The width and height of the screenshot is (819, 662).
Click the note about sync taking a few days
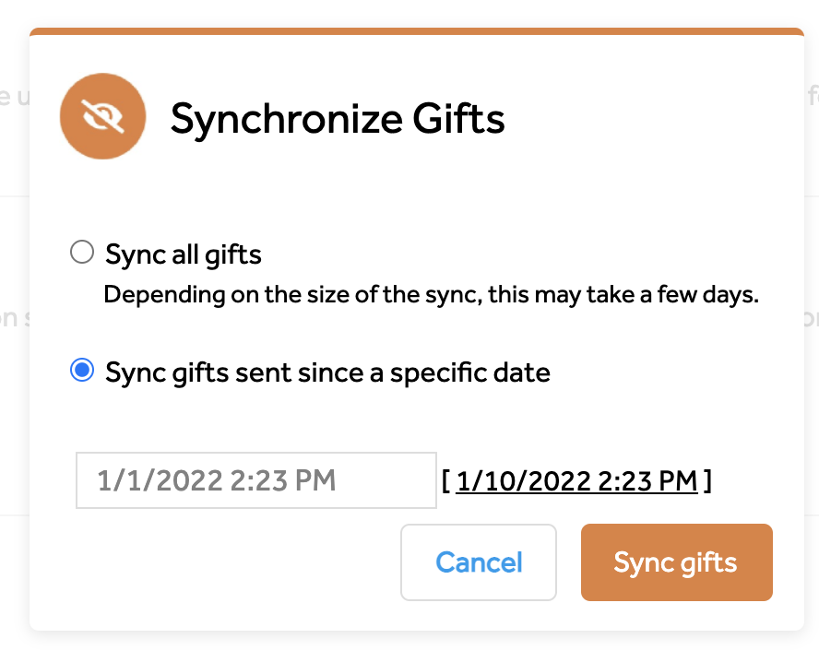[x=431, y=295]
